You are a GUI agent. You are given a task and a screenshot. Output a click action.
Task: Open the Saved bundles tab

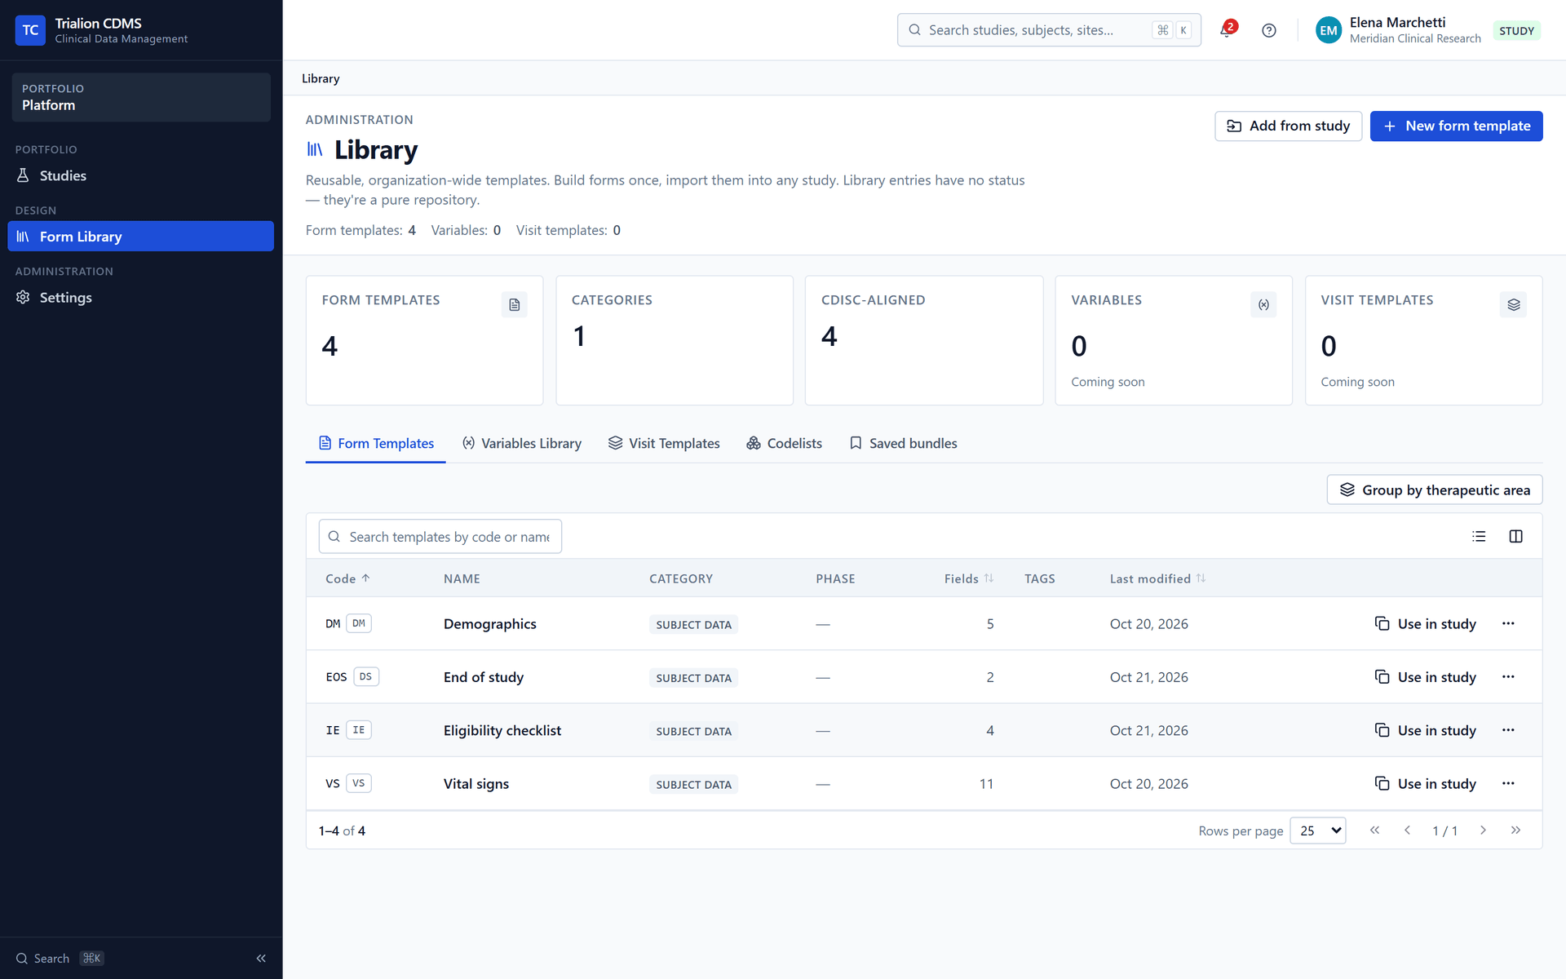pyautogui.click(x=903, y=443)
